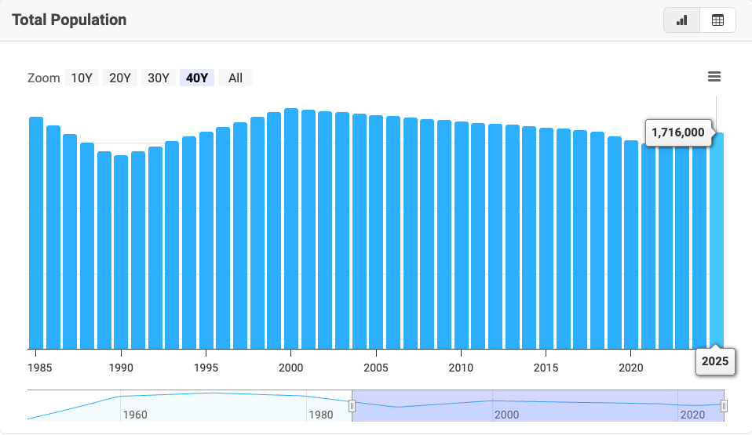The width and height of the screenshot is (752, 435).
Task: Open the chart hamburger menu
Action: pyautogui.click(x=714, y=77)
